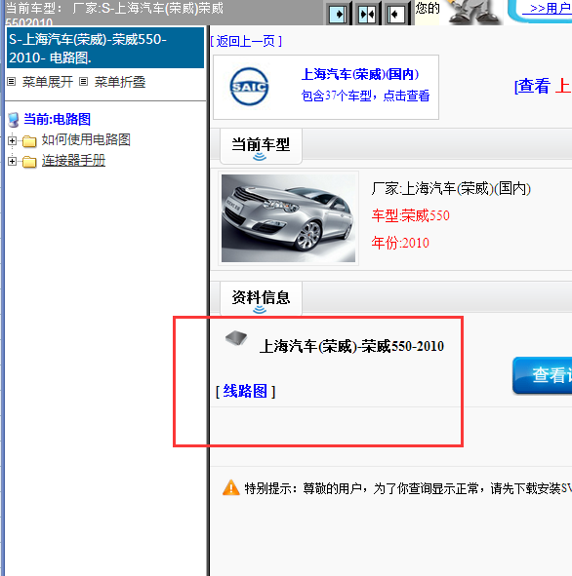The image size is (572, 576).
Task: Click the 上海汽车(荣威)(国内) brand link
Action: coord(360,75)
